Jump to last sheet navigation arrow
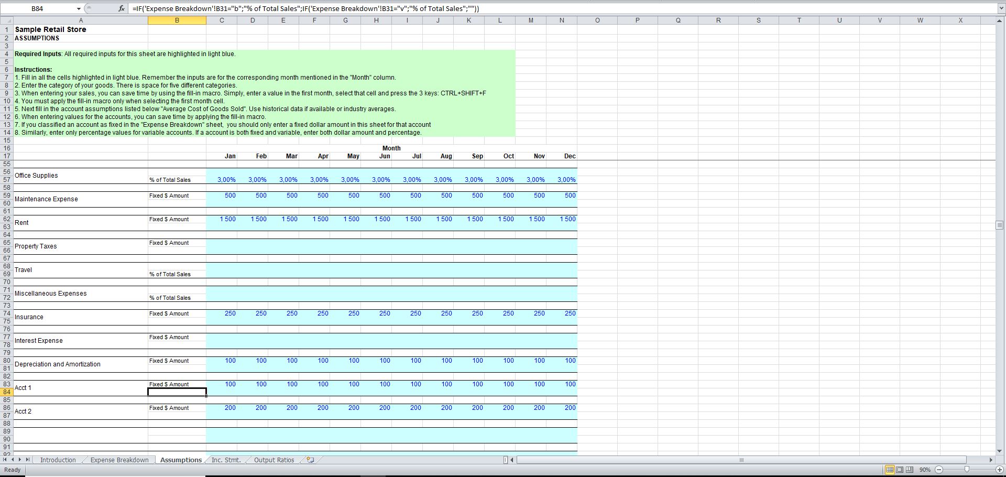The height and width of the screenshot is (477, 1006). (29, 460)
